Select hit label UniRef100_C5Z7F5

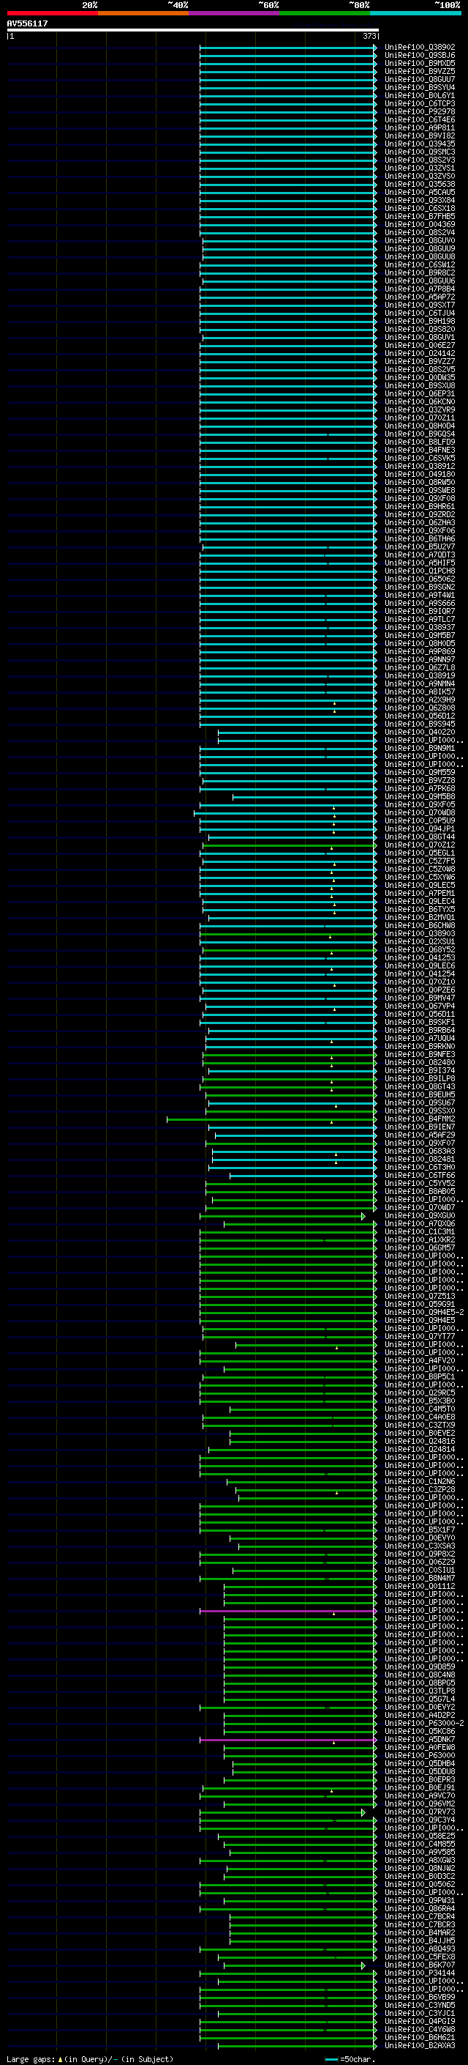pyautogui.click(x=419, y=861)
